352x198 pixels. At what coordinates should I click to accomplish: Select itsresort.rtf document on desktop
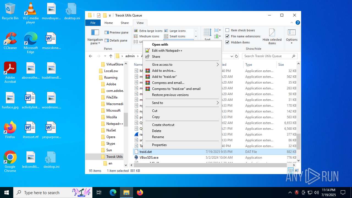coord(31,130)
